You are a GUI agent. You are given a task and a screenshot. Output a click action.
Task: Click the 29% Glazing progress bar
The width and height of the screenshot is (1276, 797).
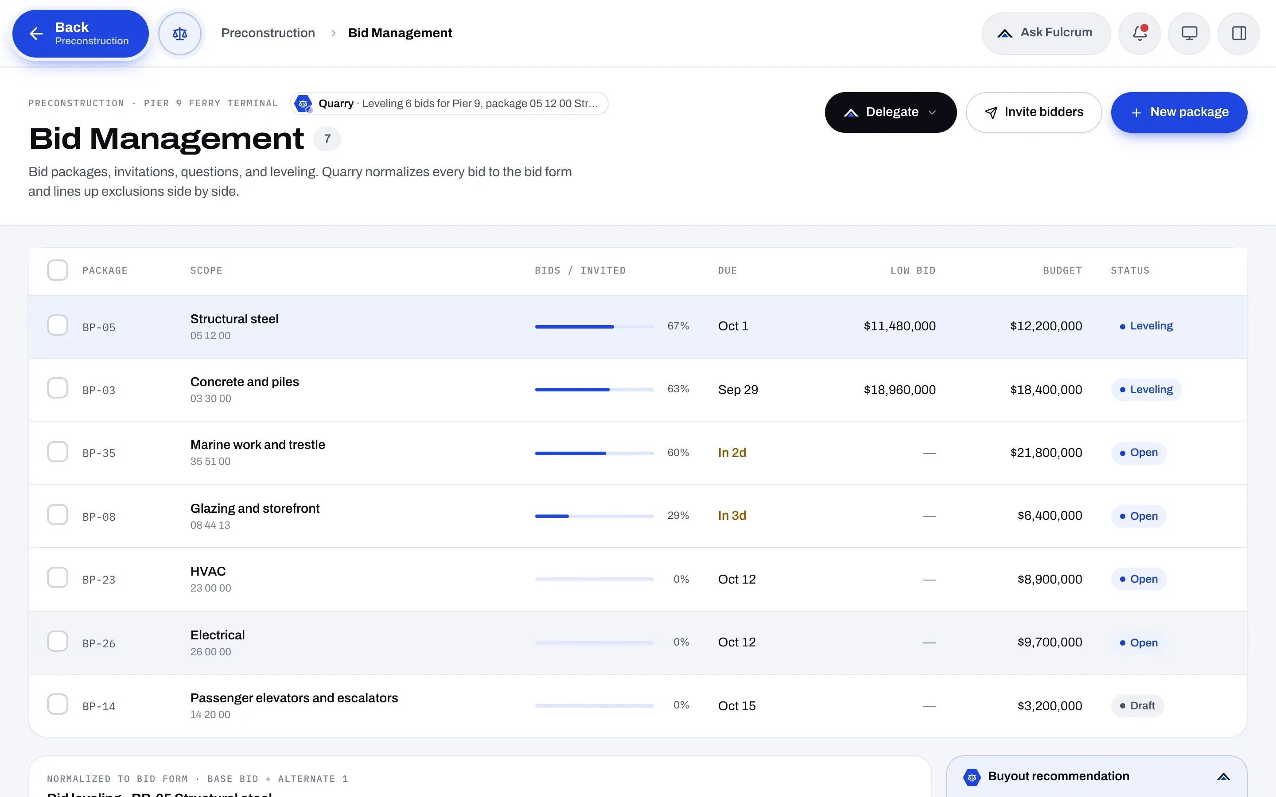pos(594,516)
